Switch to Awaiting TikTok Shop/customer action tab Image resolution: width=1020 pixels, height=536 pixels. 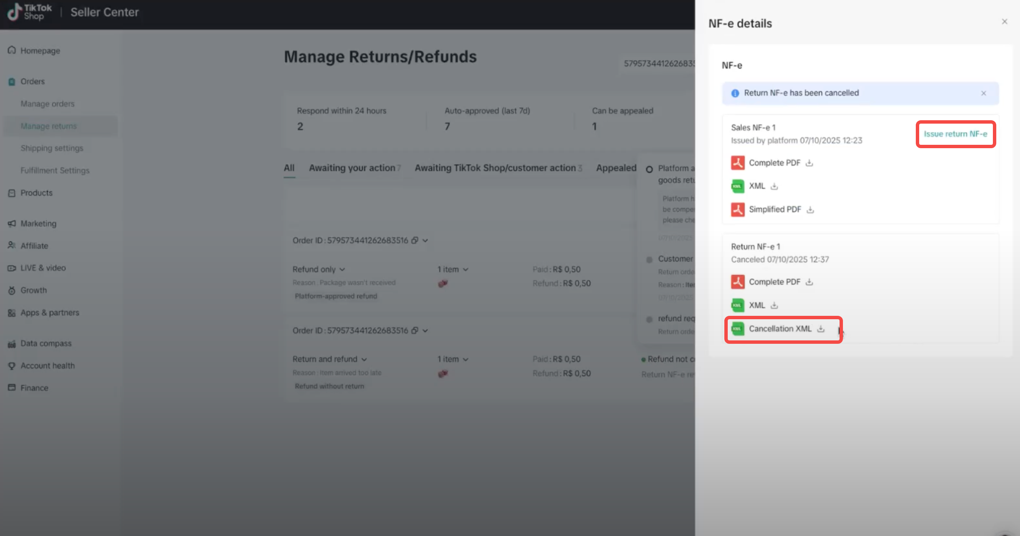[498, 168]
